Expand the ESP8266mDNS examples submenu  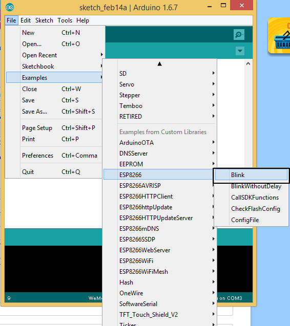click(160, 229)
